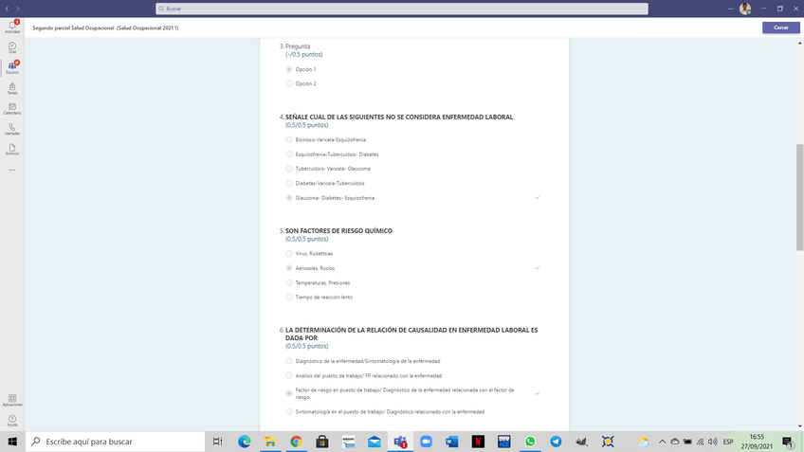Click the form's vertical scrollbar thumb
804x452 pixels.
tap(799, 197)
